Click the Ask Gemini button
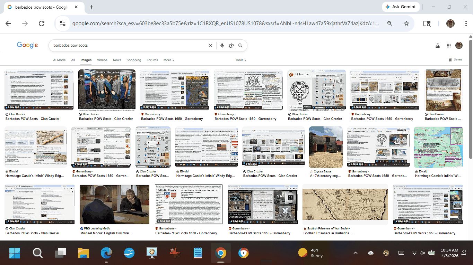The height and width of the screenshot is (265, 473). [401, 7]
